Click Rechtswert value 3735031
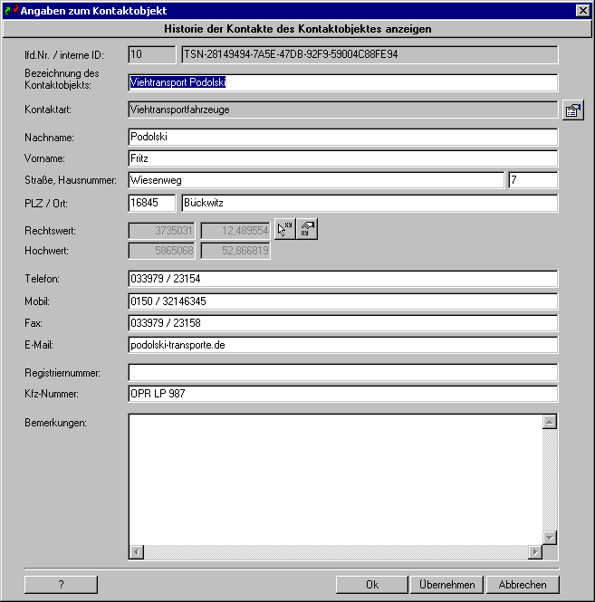This screenshot has height=602, width=595. pyautogui.click(x=162, y=231)
